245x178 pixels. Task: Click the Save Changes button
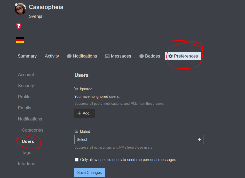[x=90, y=173]
